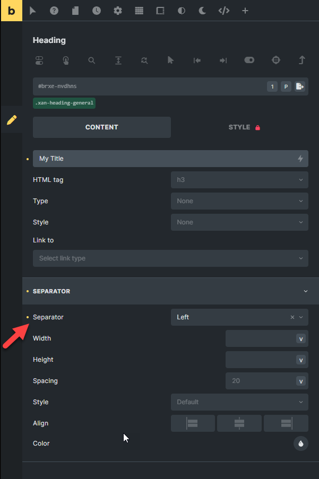
Task: Open the settings gear in top toolbar
Action: coord(117,11)
